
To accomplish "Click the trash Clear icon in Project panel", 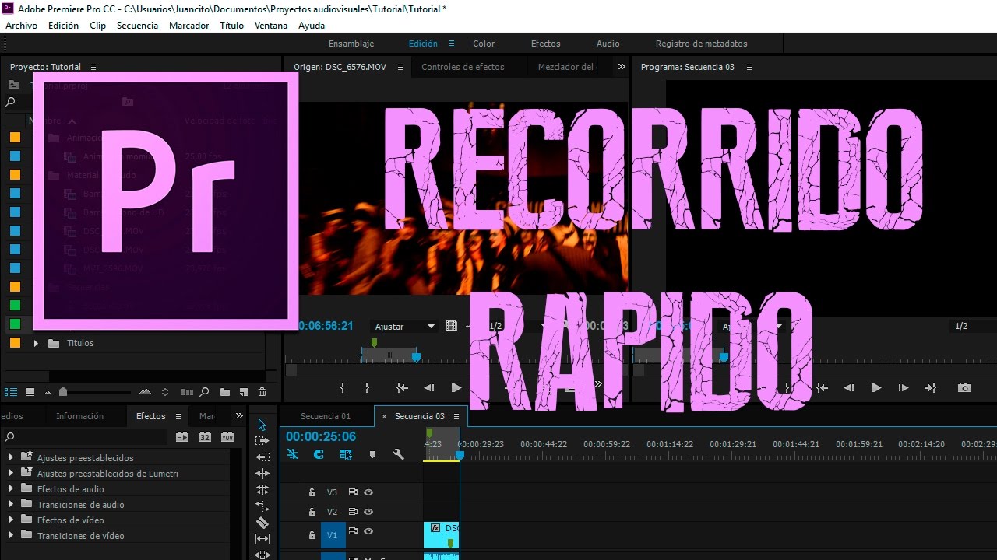I will pyautogui.click(x=262, y=392).
